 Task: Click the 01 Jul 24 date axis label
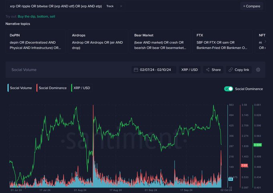tap(16, 190)
